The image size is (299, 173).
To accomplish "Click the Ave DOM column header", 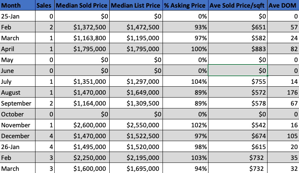I will pos(283,5).
